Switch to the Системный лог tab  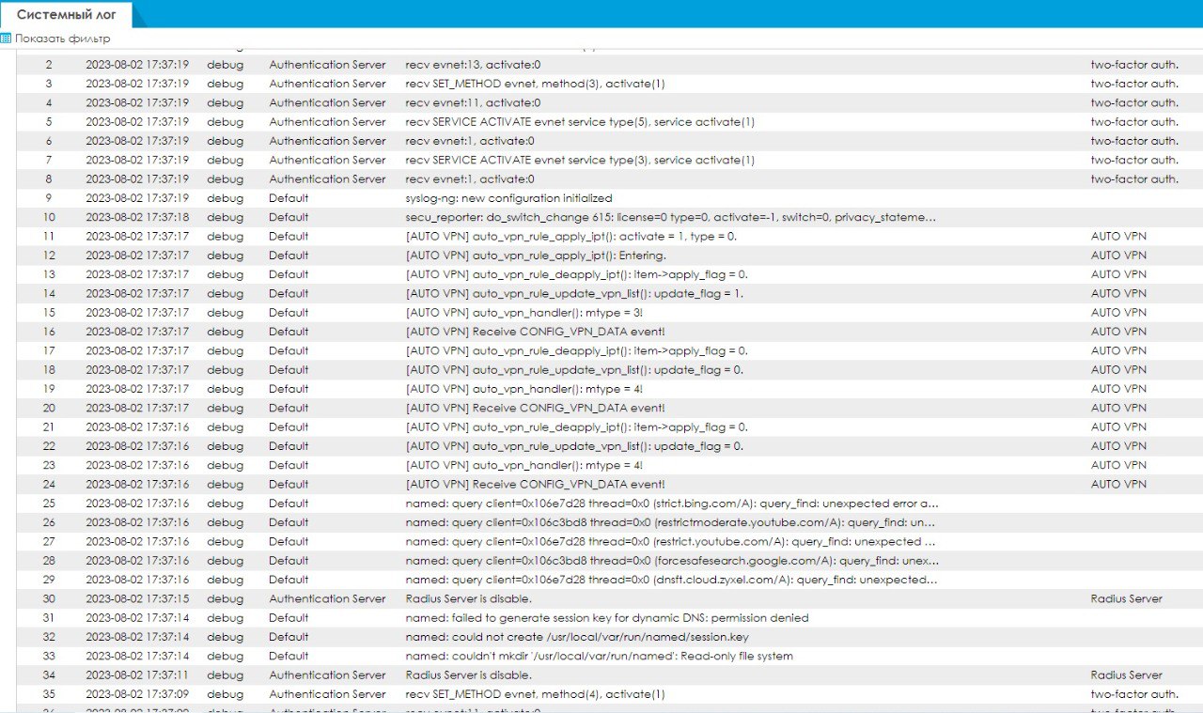point(67,14)
